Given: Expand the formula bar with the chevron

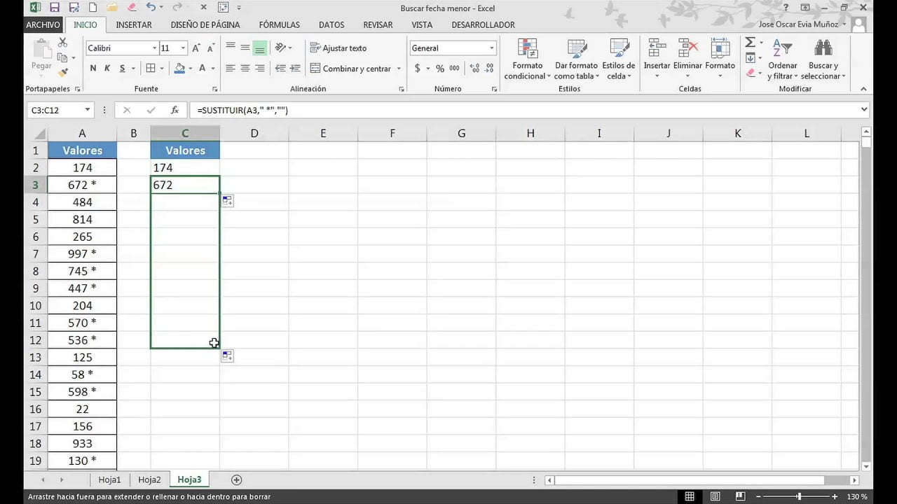Looking at the screenshot, I should click(863, 110).
